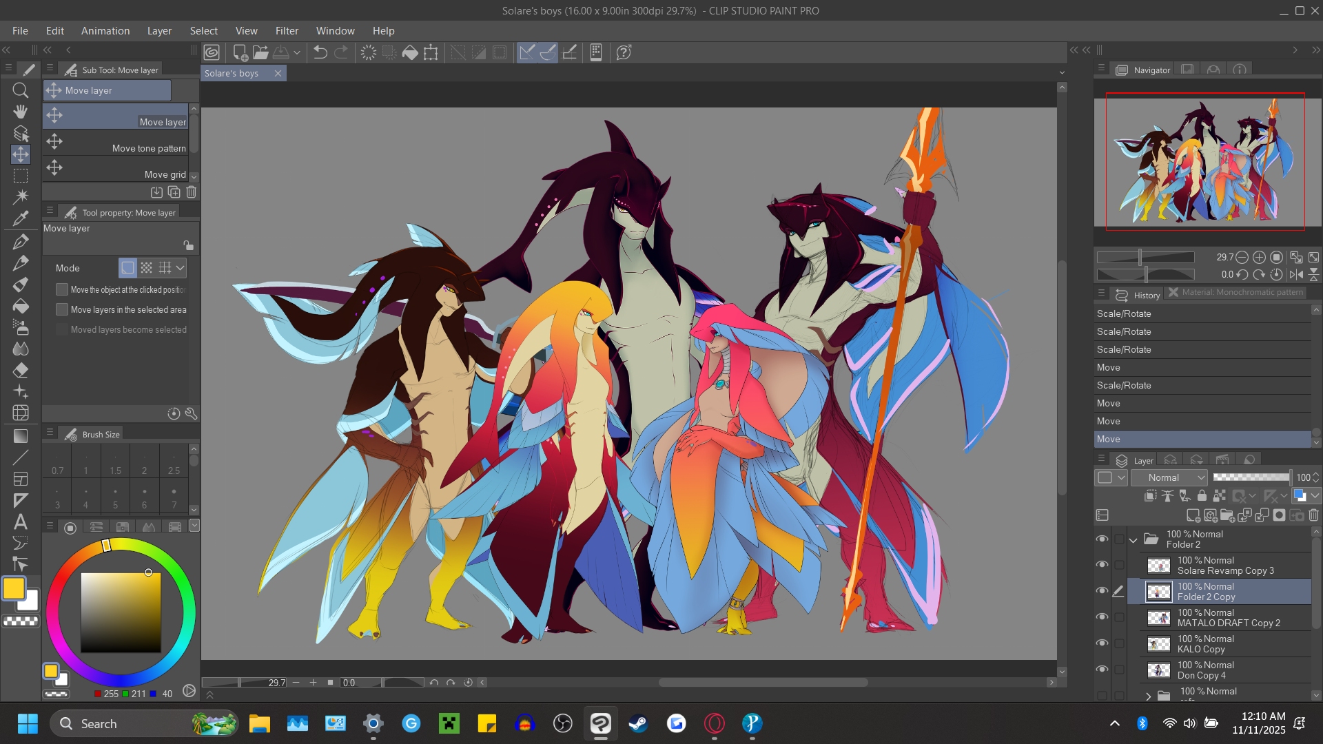Select the Hand pan tool
Viewport: 1323px width, 744px height.
[21, 112]
